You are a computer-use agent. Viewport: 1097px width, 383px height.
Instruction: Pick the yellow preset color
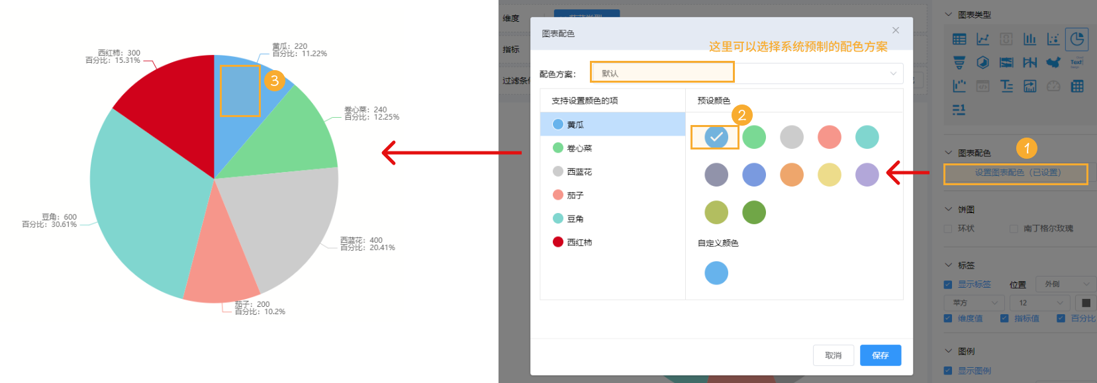(x=830, y=175)
